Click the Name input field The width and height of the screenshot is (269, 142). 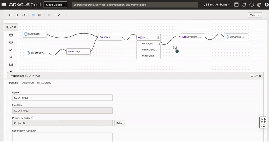pos(63,98)
